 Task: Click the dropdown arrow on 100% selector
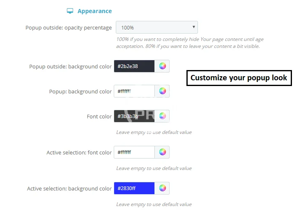193,27
